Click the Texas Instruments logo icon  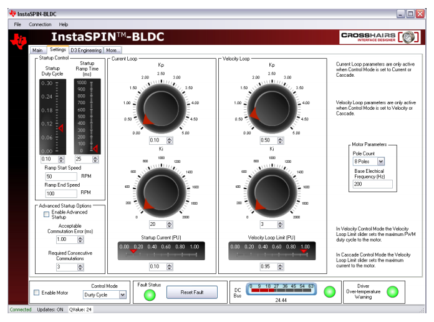coord(19,40)
